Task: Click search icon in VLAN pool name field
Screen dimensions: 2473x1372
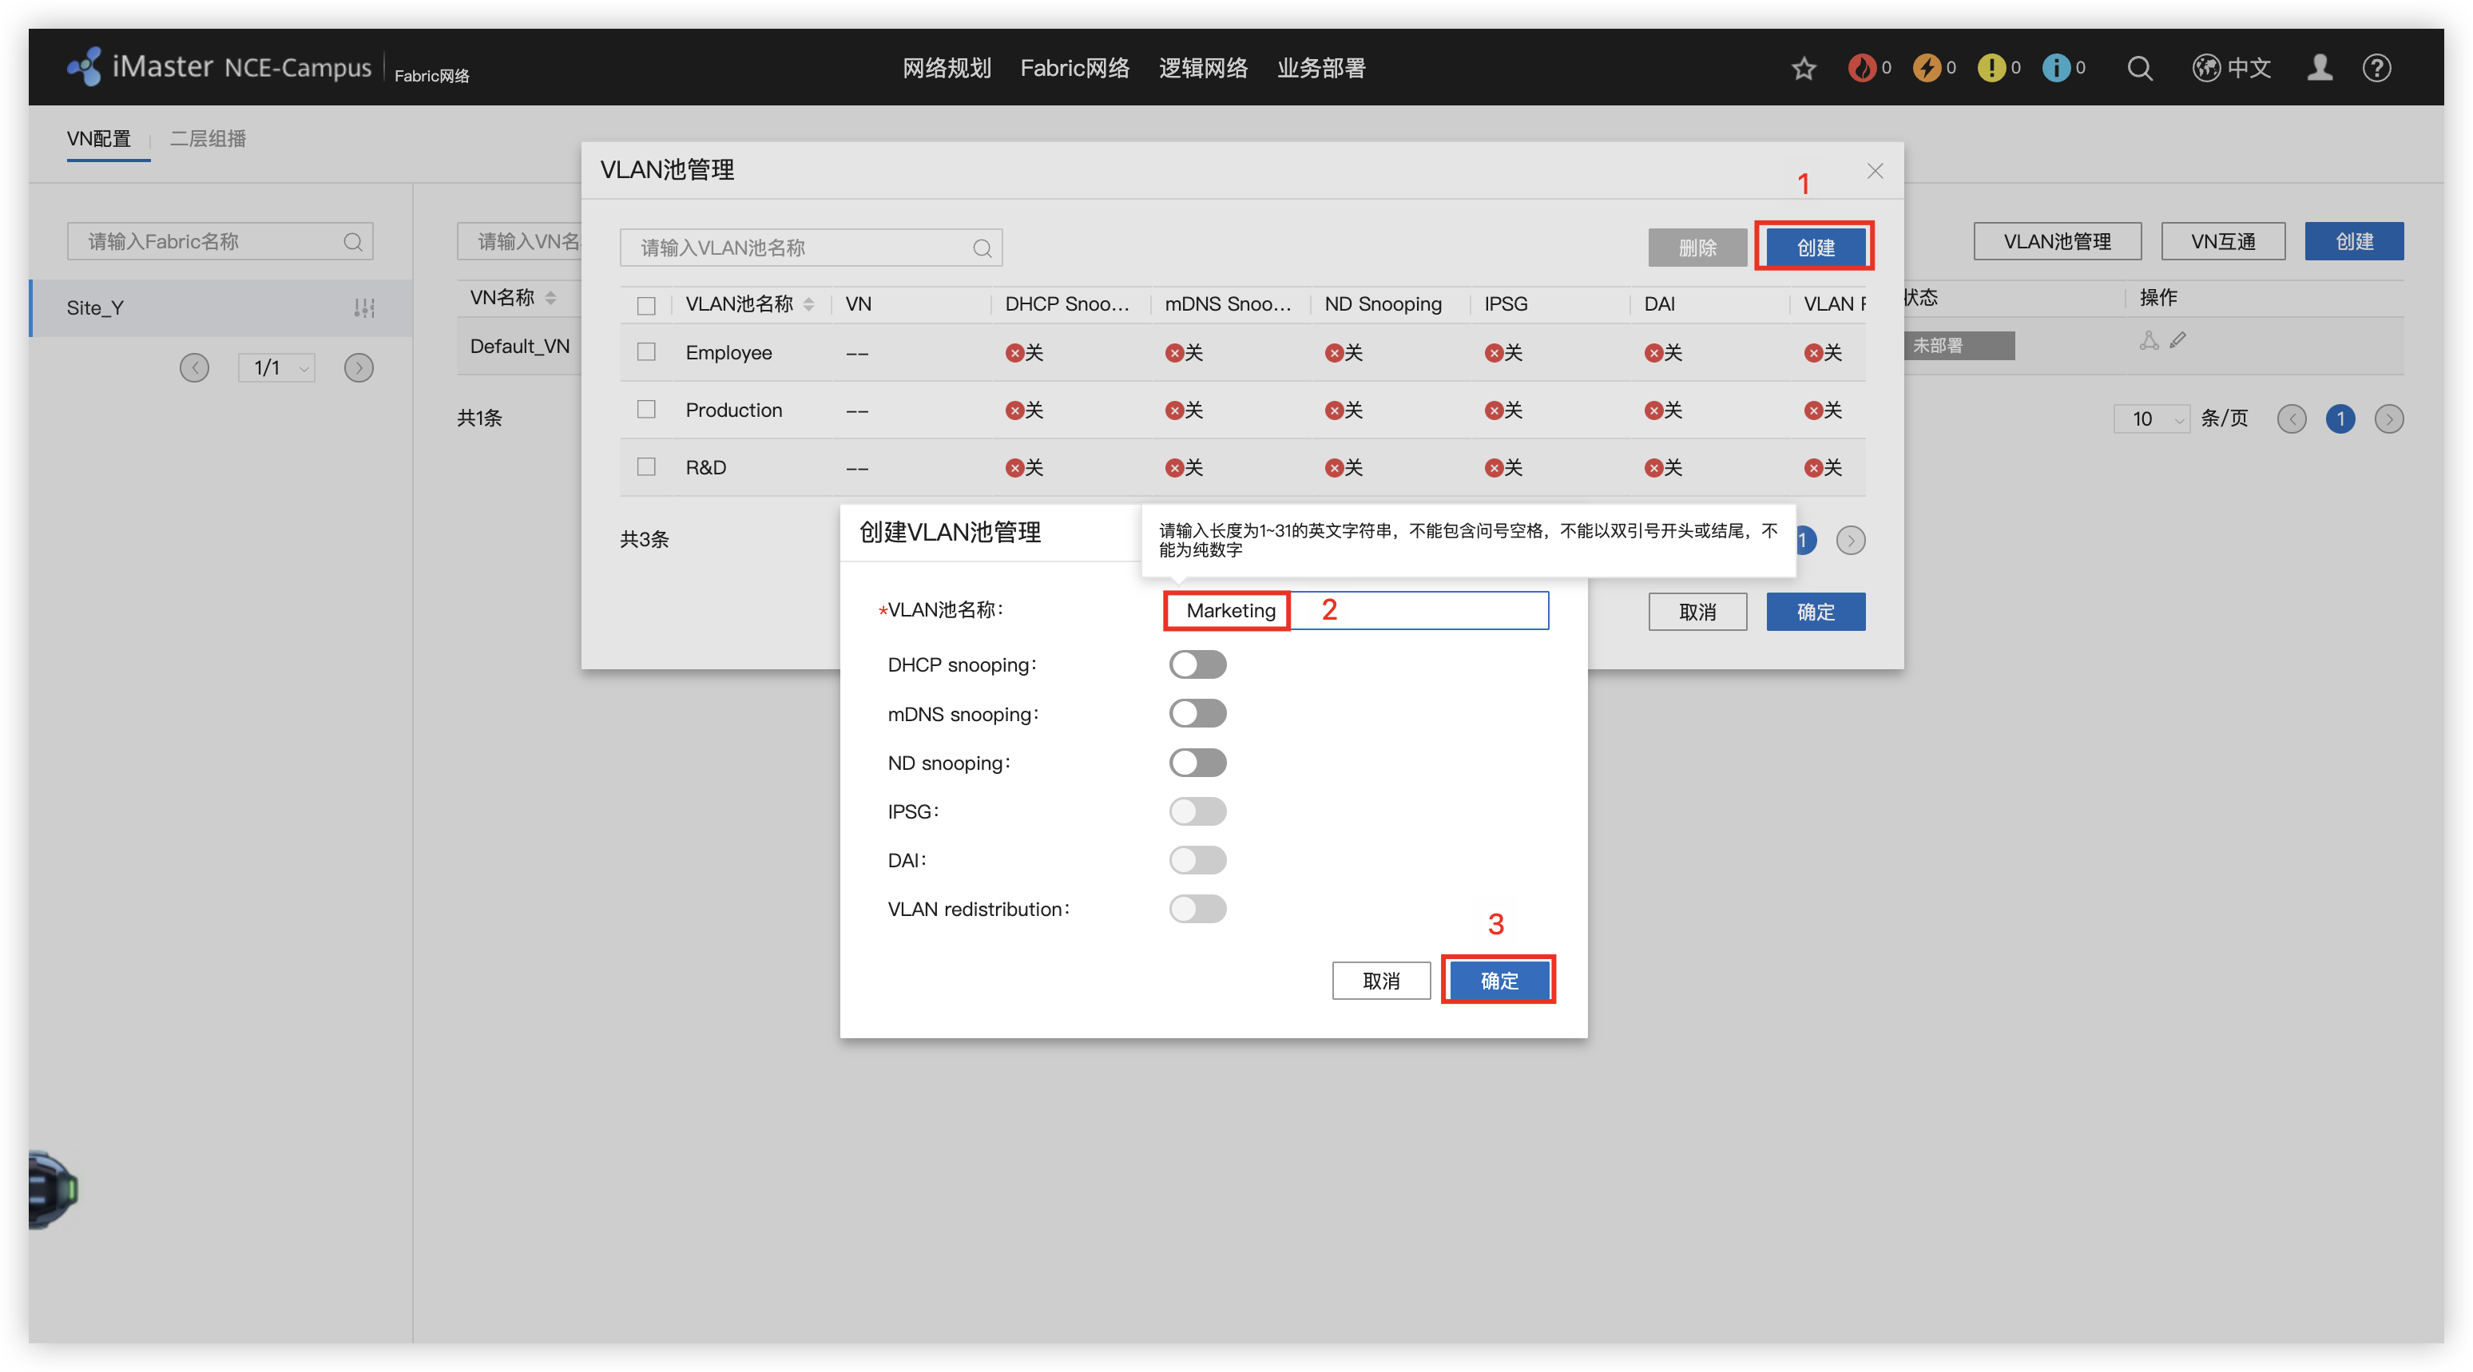Action: pos(981,248)
